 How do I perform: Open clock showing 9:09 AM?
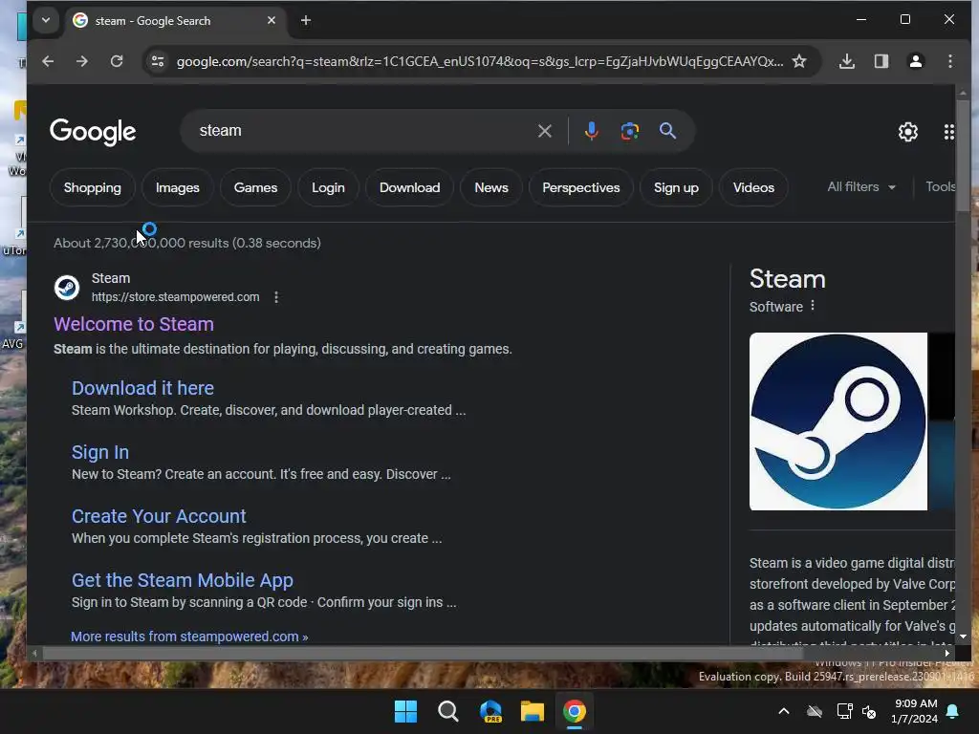[x=915, y=711]
